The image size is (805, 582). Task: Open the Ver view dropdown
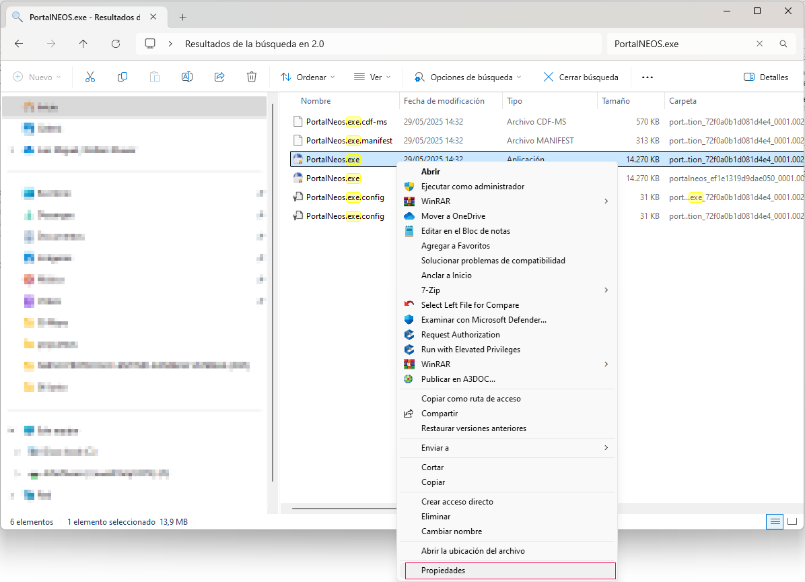pos(373,77)
